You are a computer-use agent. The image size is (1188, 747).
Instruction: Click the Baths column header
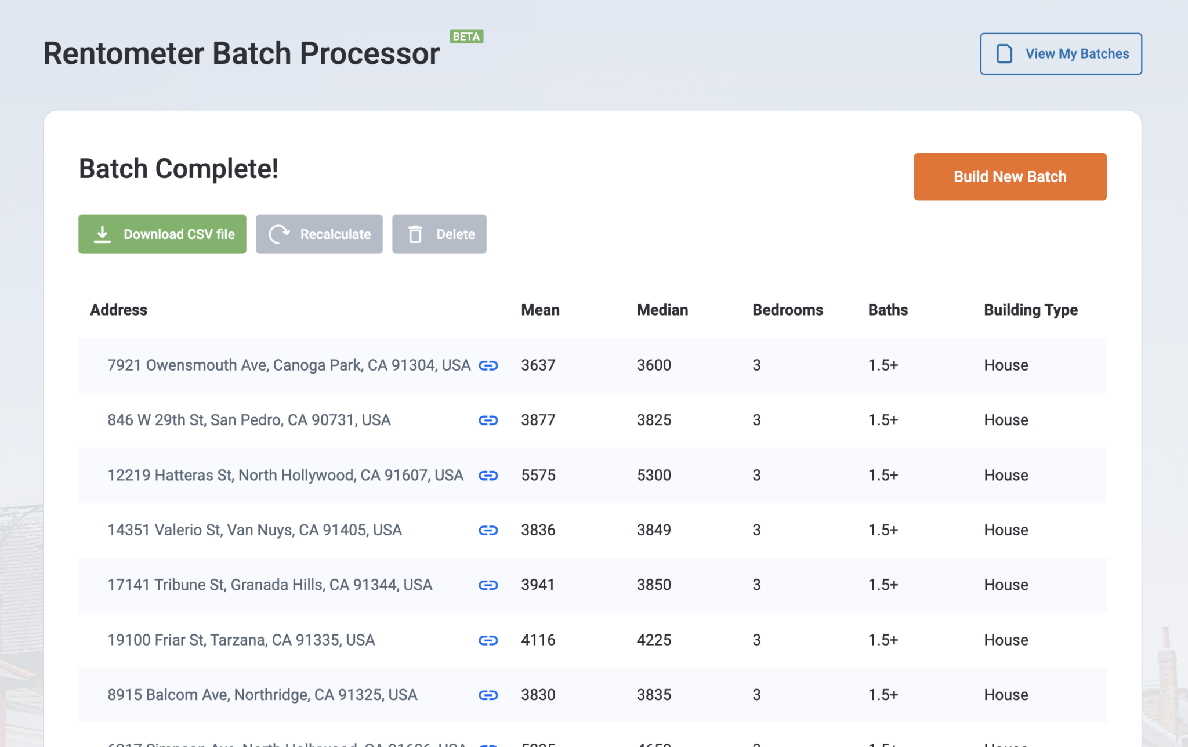pyautogui.click(x=888, y=310)
